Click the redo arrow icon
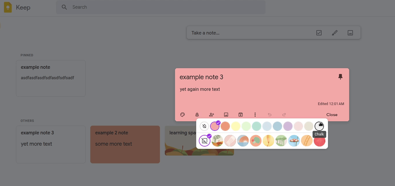This screenshot has height=186, width=395. (x=284, y=115)
